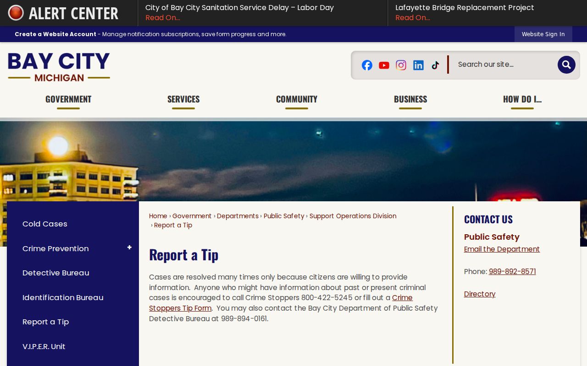Open V.I.P.E.R. Unit in sidebar

coord(44,346)
